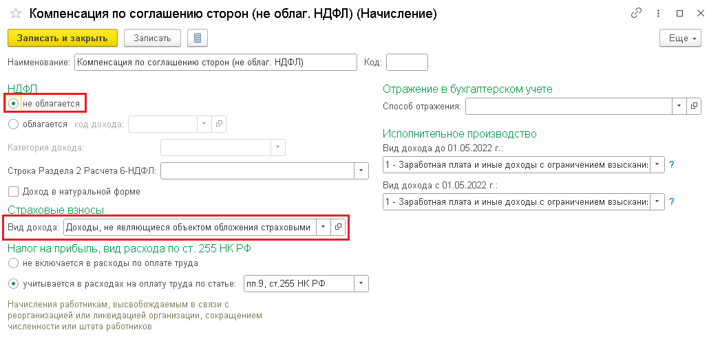Image resolution: width=709 pixels, height=341 pixels.
Task: Enable 'Доход в натуральной форме' checkbox
Action: (x=13, y=192)
